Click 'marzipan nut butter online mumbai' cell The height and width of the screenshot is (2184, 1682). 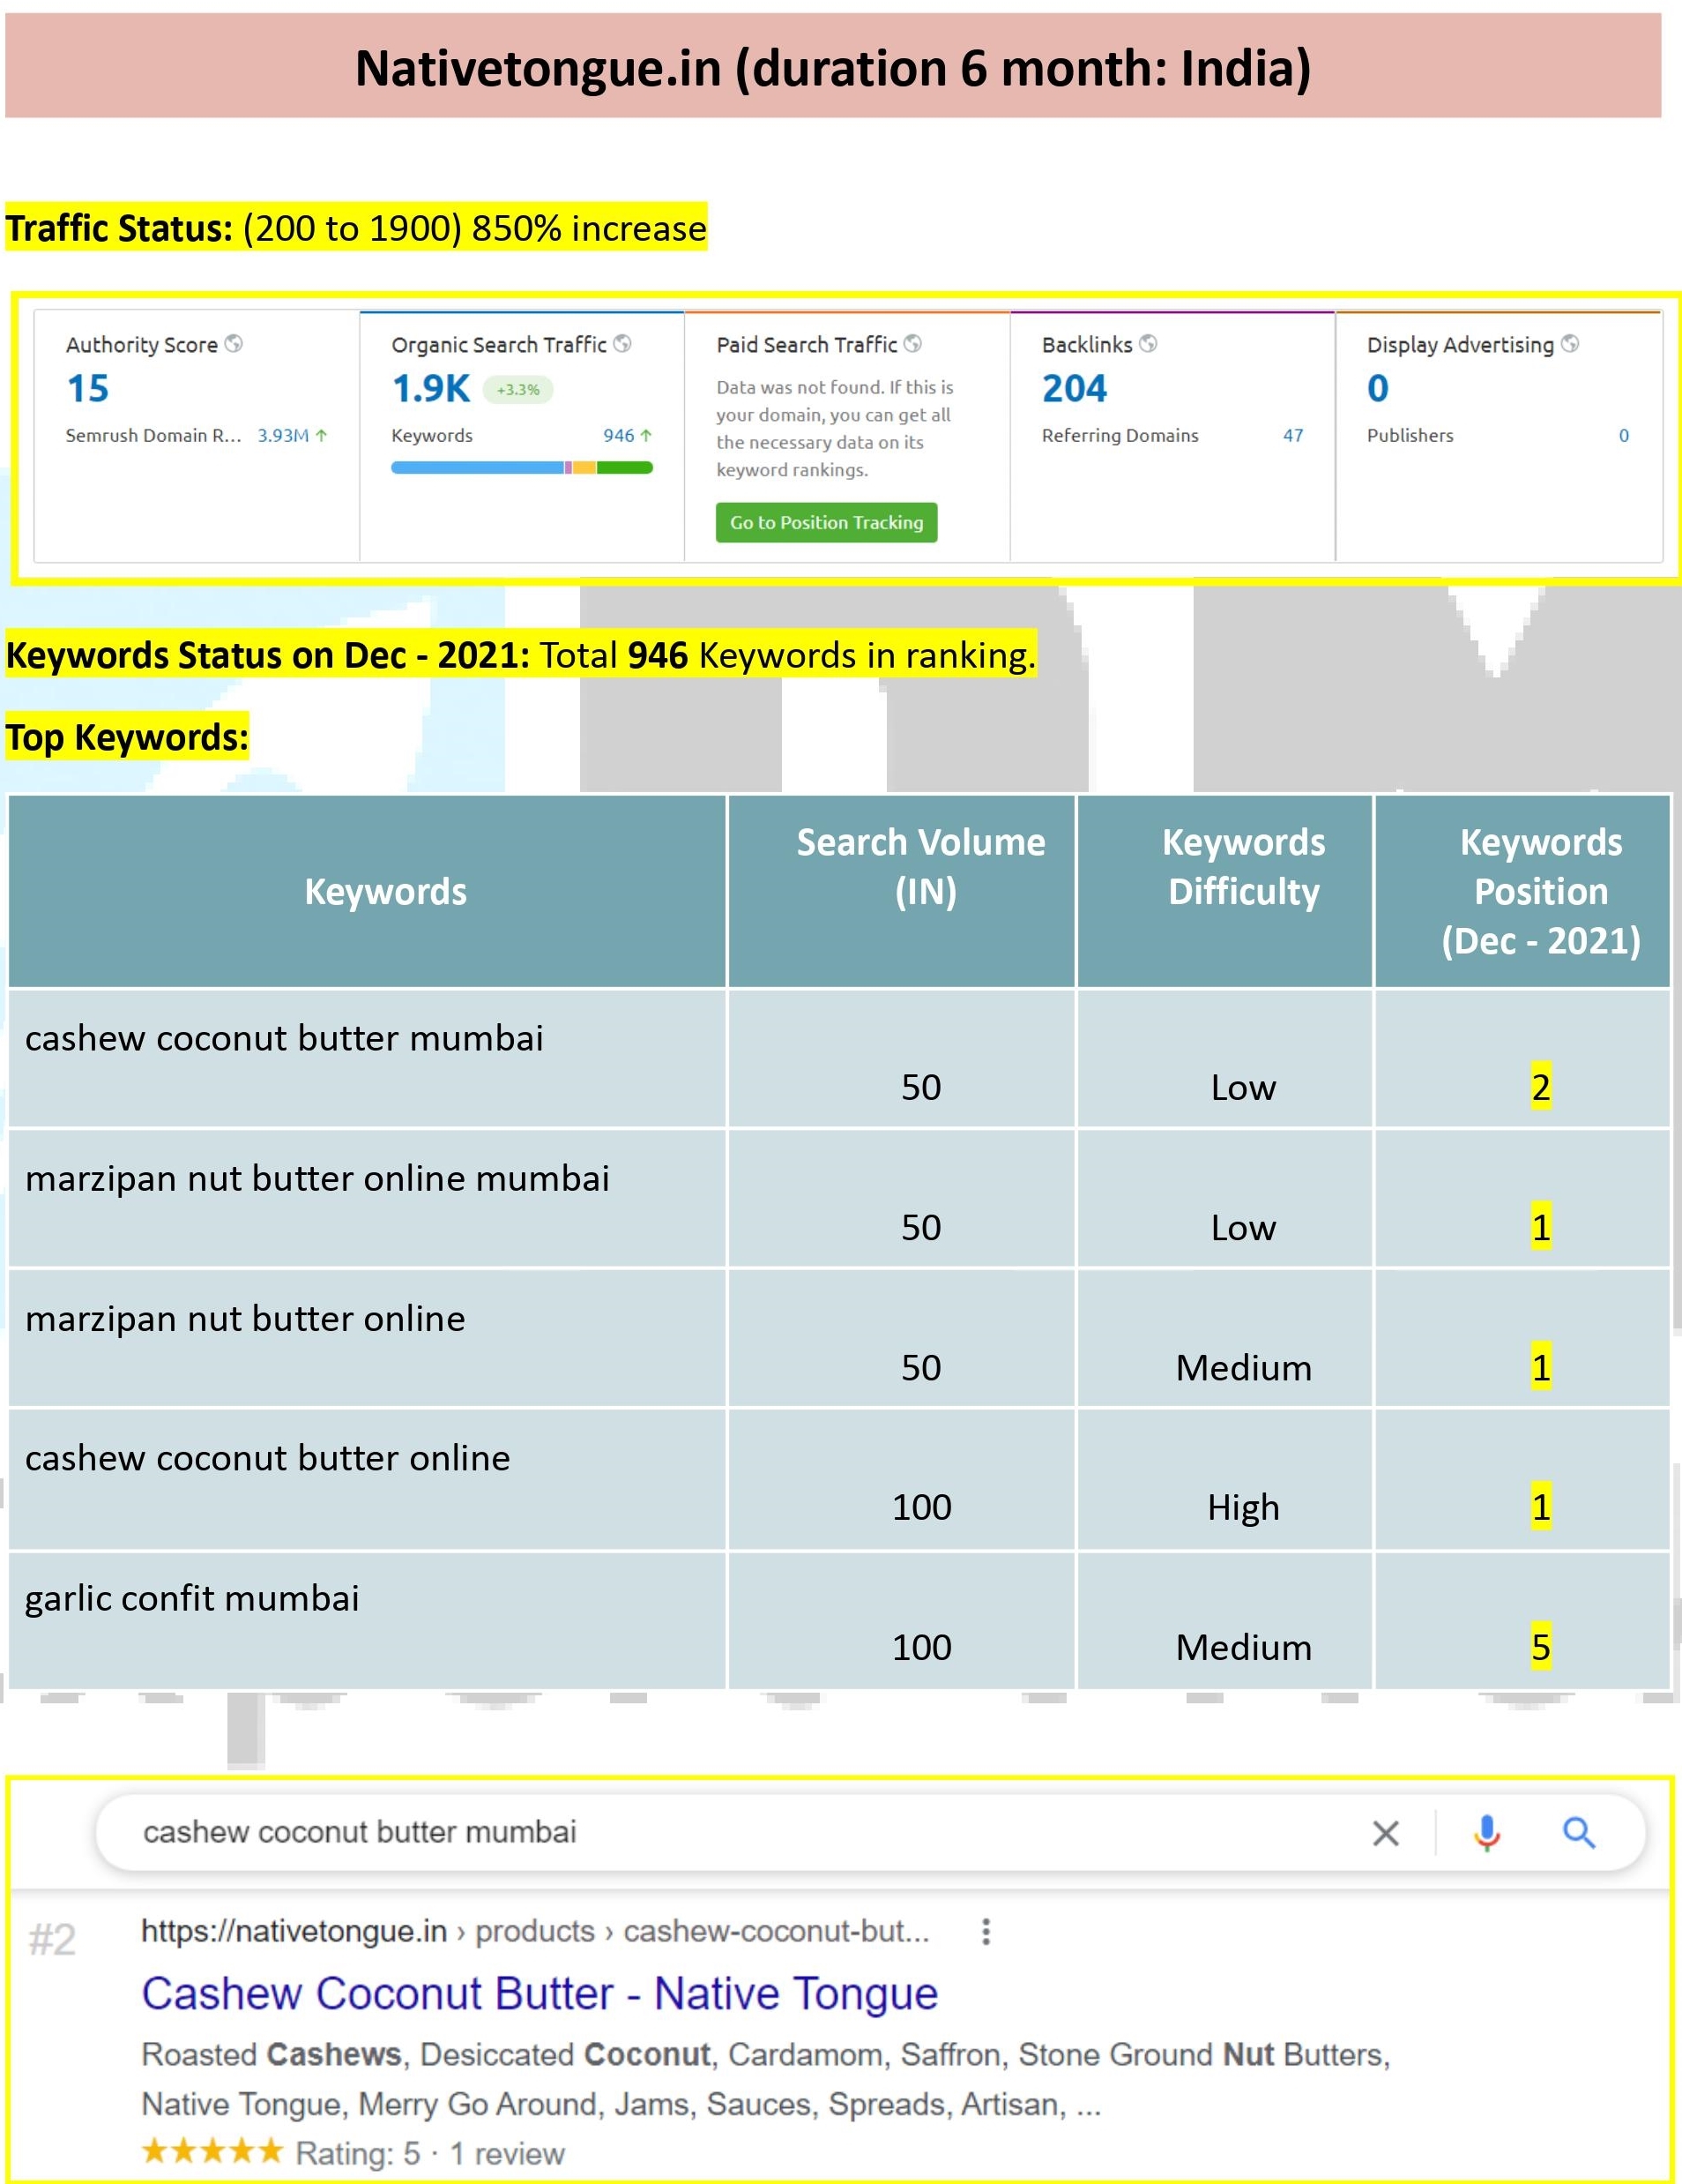367,1198
